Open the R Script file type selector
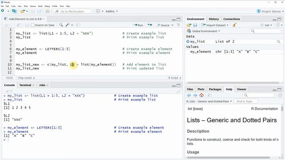The width and height of the screenshot is (285, 160). [x=175, y=78]
